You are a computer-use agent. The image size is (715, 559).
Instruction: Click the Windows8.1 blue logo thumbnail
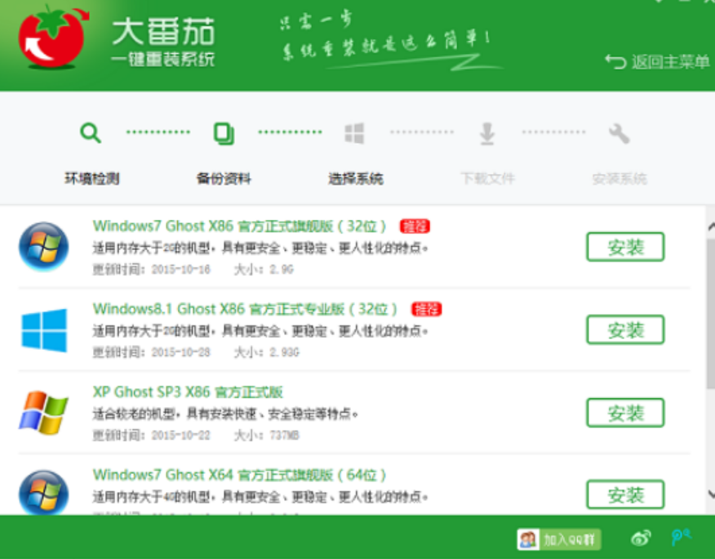click(x=43, y=330)
